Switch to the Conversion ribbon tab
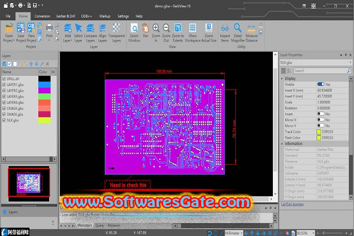The height and width of the screenshot is (236, 354). (x=42, y=16)
